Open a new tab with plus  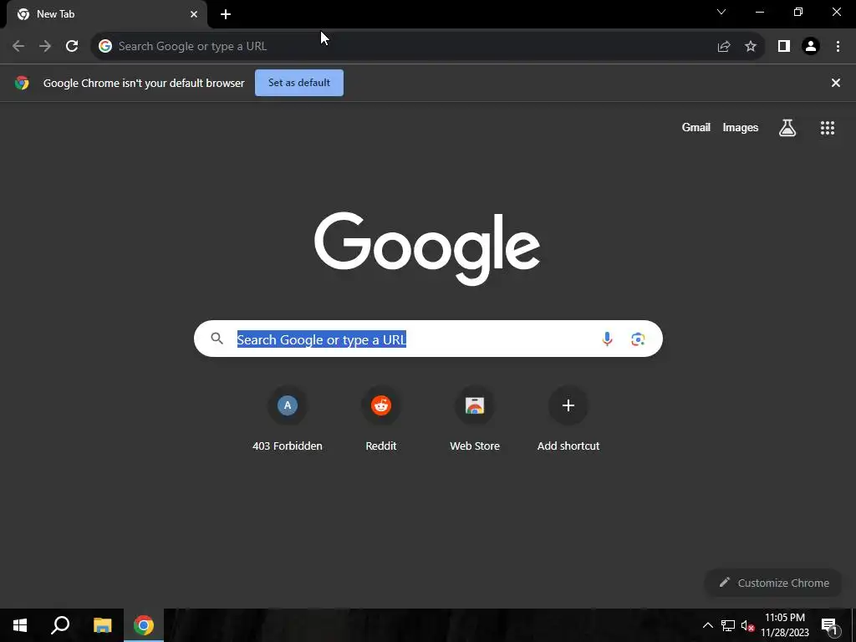pyautogui.click(x=226, y=14)
